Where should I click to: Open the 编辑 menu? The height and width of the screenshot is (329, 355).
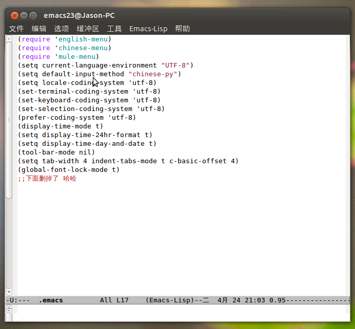[39, 29]
